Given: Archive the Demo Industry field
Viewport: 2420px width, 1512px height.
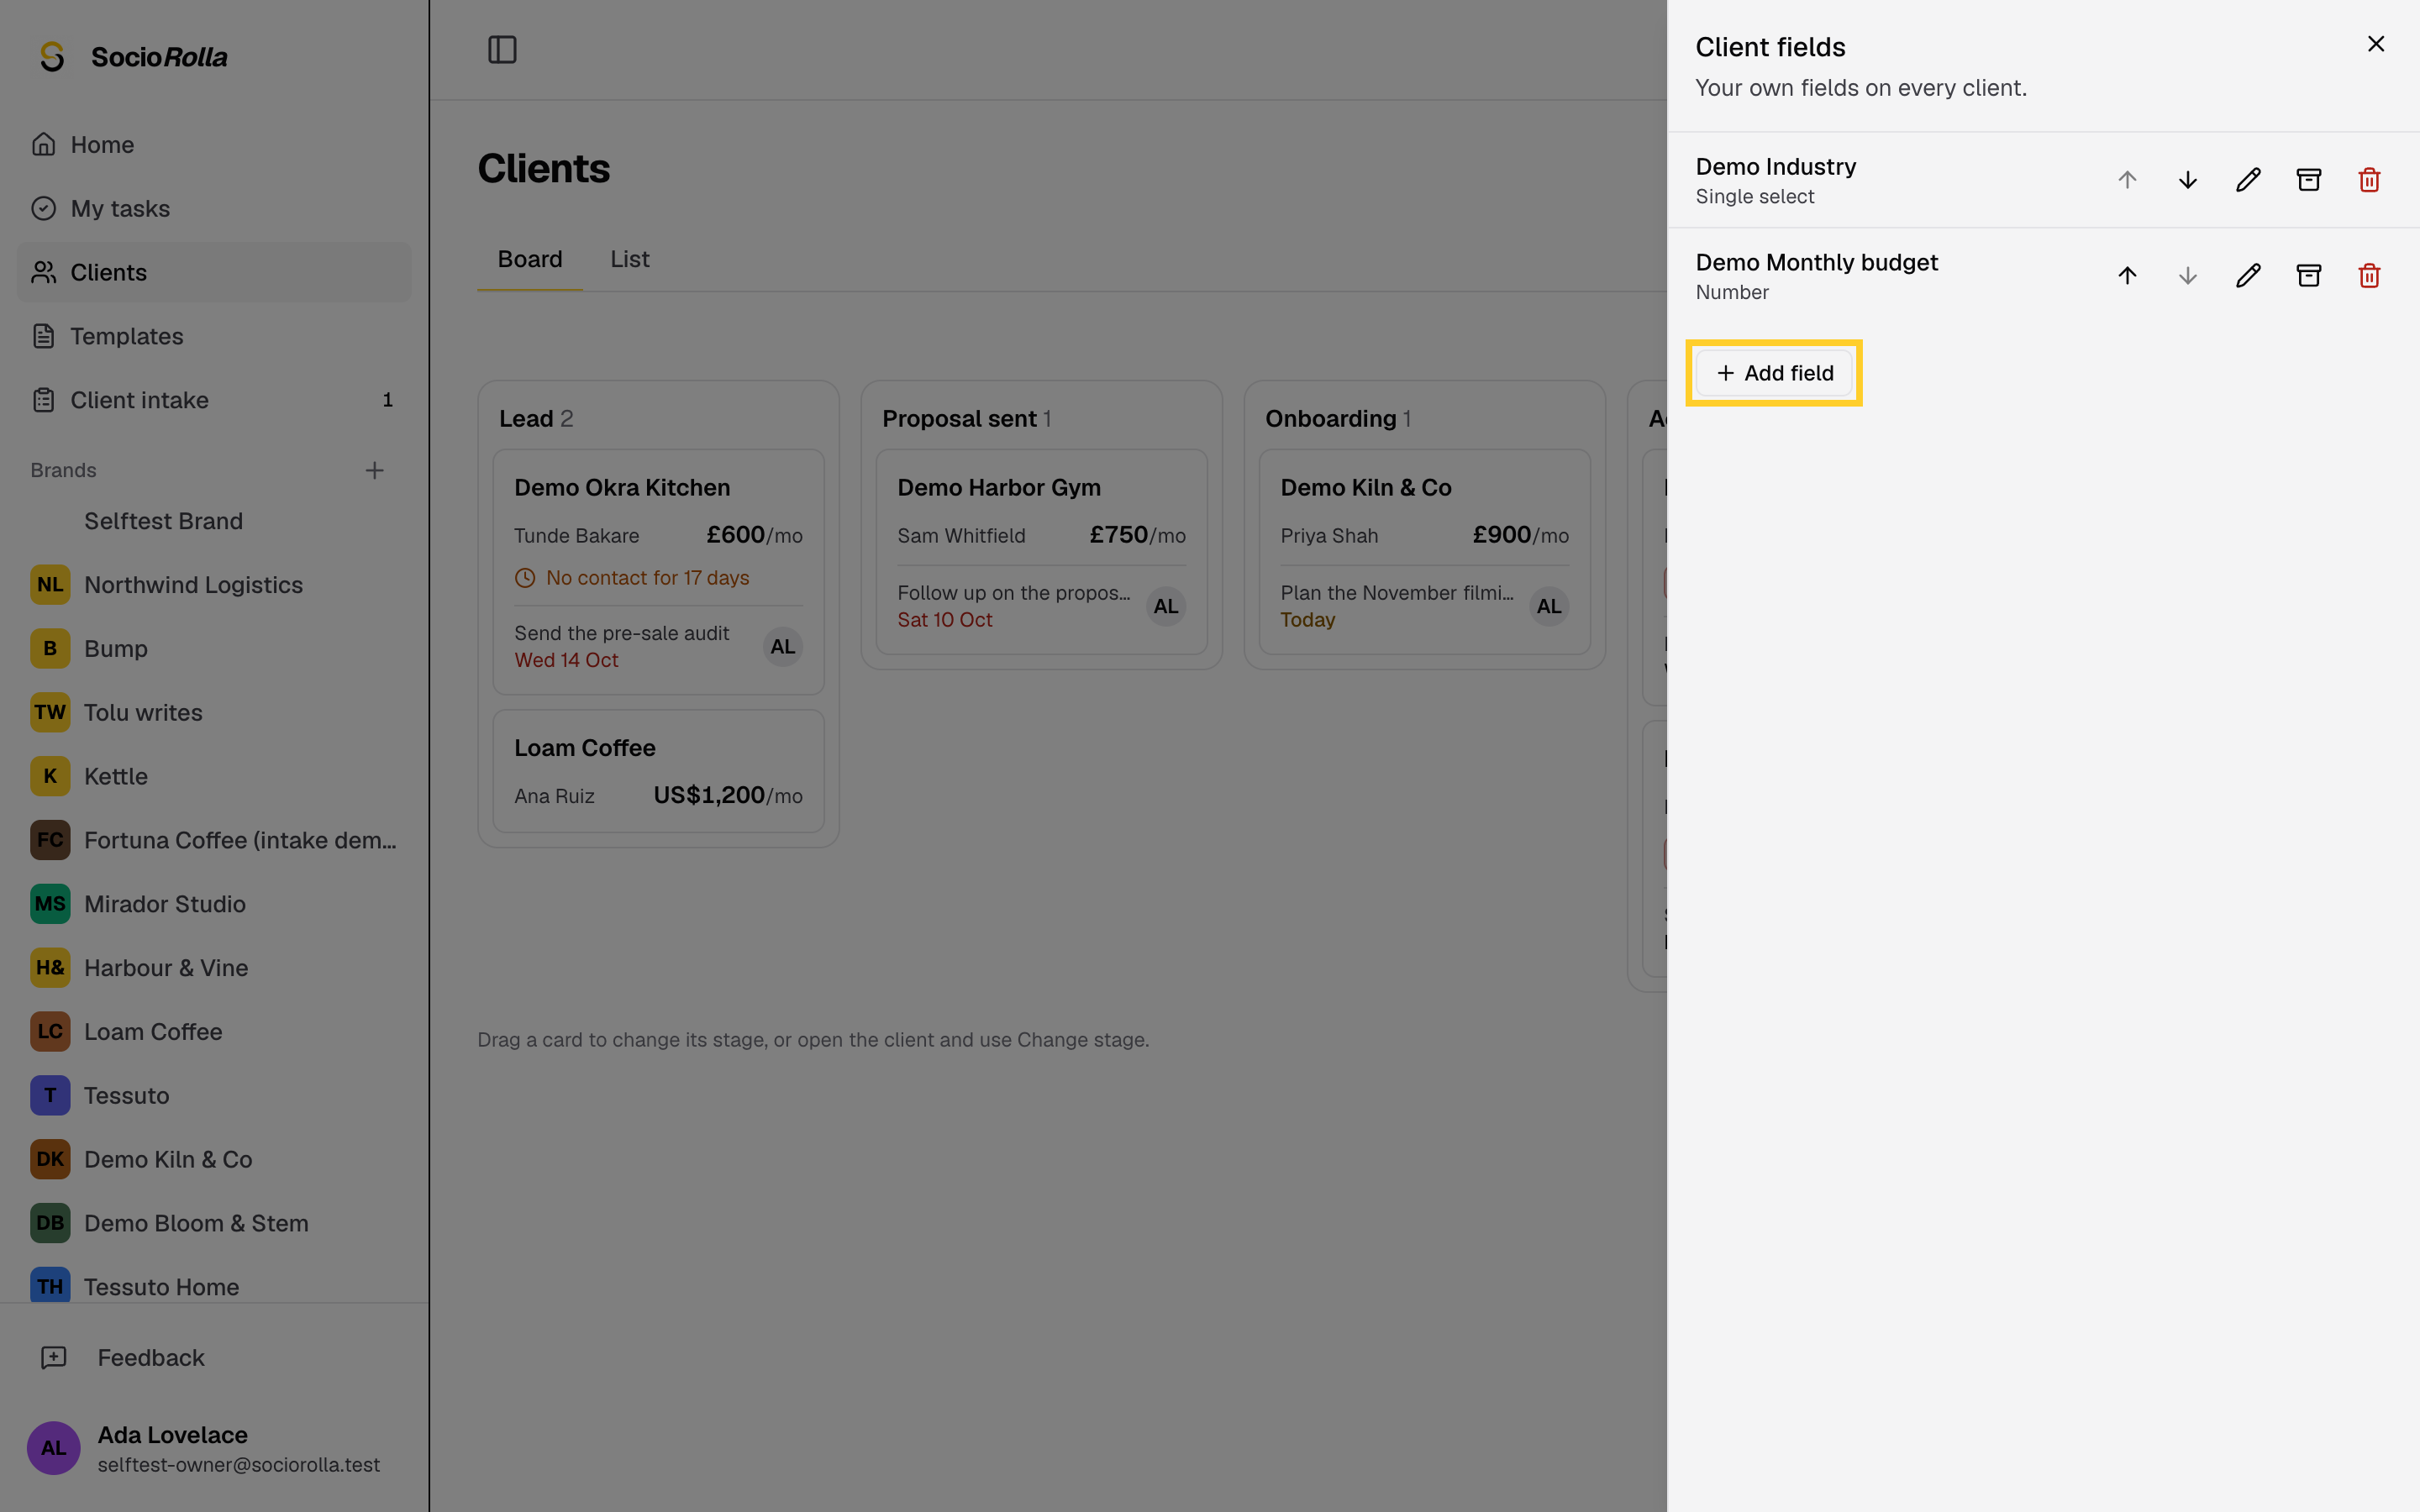Looking at the screenshot, I should point(2308,180).
